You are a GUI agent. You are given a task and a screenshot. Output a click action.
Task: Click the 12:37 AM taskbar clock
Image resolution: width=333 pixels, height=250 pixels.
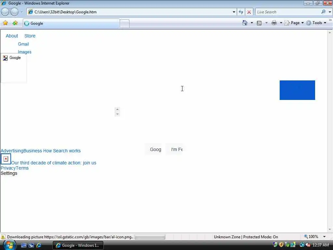pyautogui.click(x=321, y=245)
